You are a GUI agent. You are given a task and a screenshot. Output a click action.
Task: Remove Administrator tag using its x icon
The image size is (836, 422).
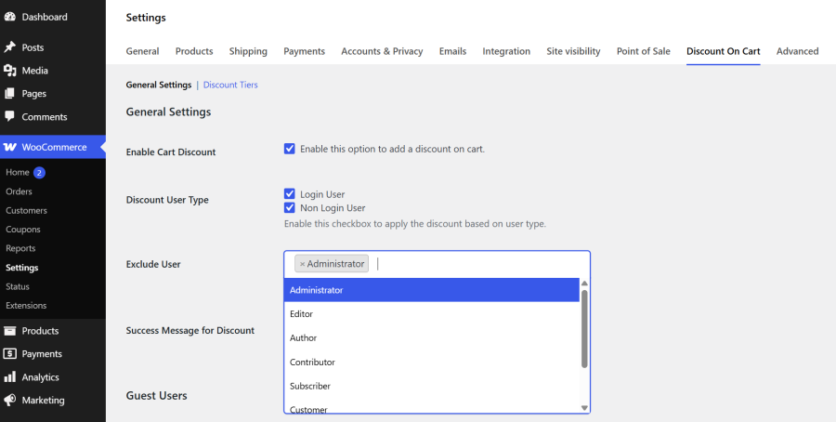click(302, 264)
